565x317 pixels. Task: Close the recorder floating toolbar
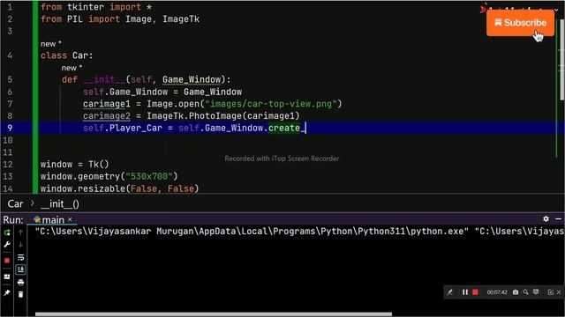click(559, 292)
